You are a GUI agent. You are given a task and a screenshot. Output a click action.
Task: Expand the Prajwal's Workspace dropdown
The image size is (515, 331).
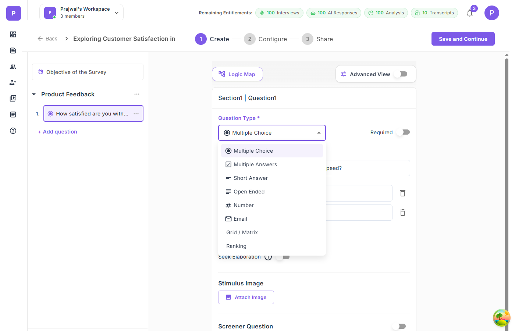[x=117, y=13]
